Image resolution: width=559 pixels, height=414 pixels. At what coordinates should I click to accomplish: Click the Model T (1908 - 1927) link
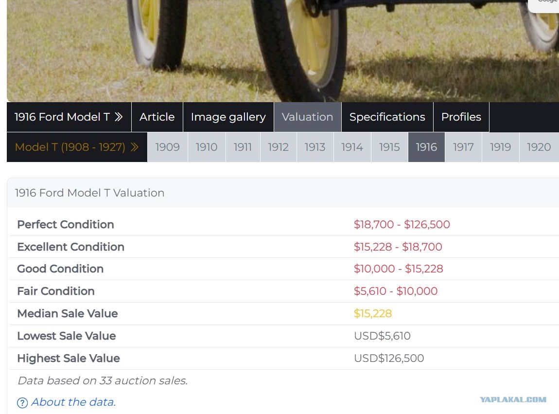click(x=70, y=147)
